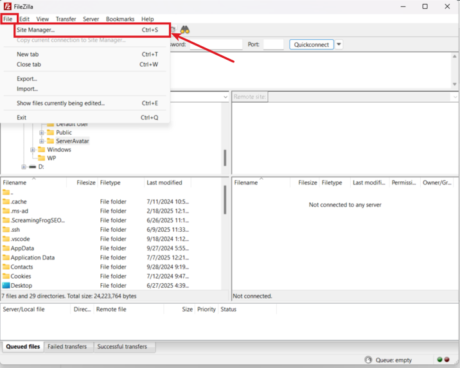Click the D: drive icon in the tree

tap(33, 166)
